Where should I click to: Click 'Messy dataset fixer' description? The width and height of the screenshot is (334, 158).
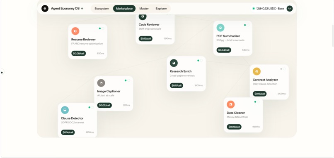[237, 117]
